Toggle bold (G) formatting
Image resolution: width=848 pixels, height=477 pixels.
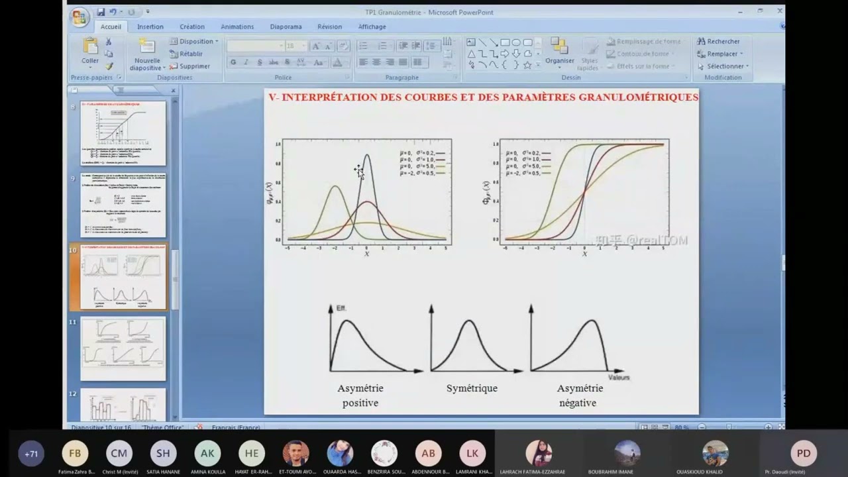tap(233, 62)
